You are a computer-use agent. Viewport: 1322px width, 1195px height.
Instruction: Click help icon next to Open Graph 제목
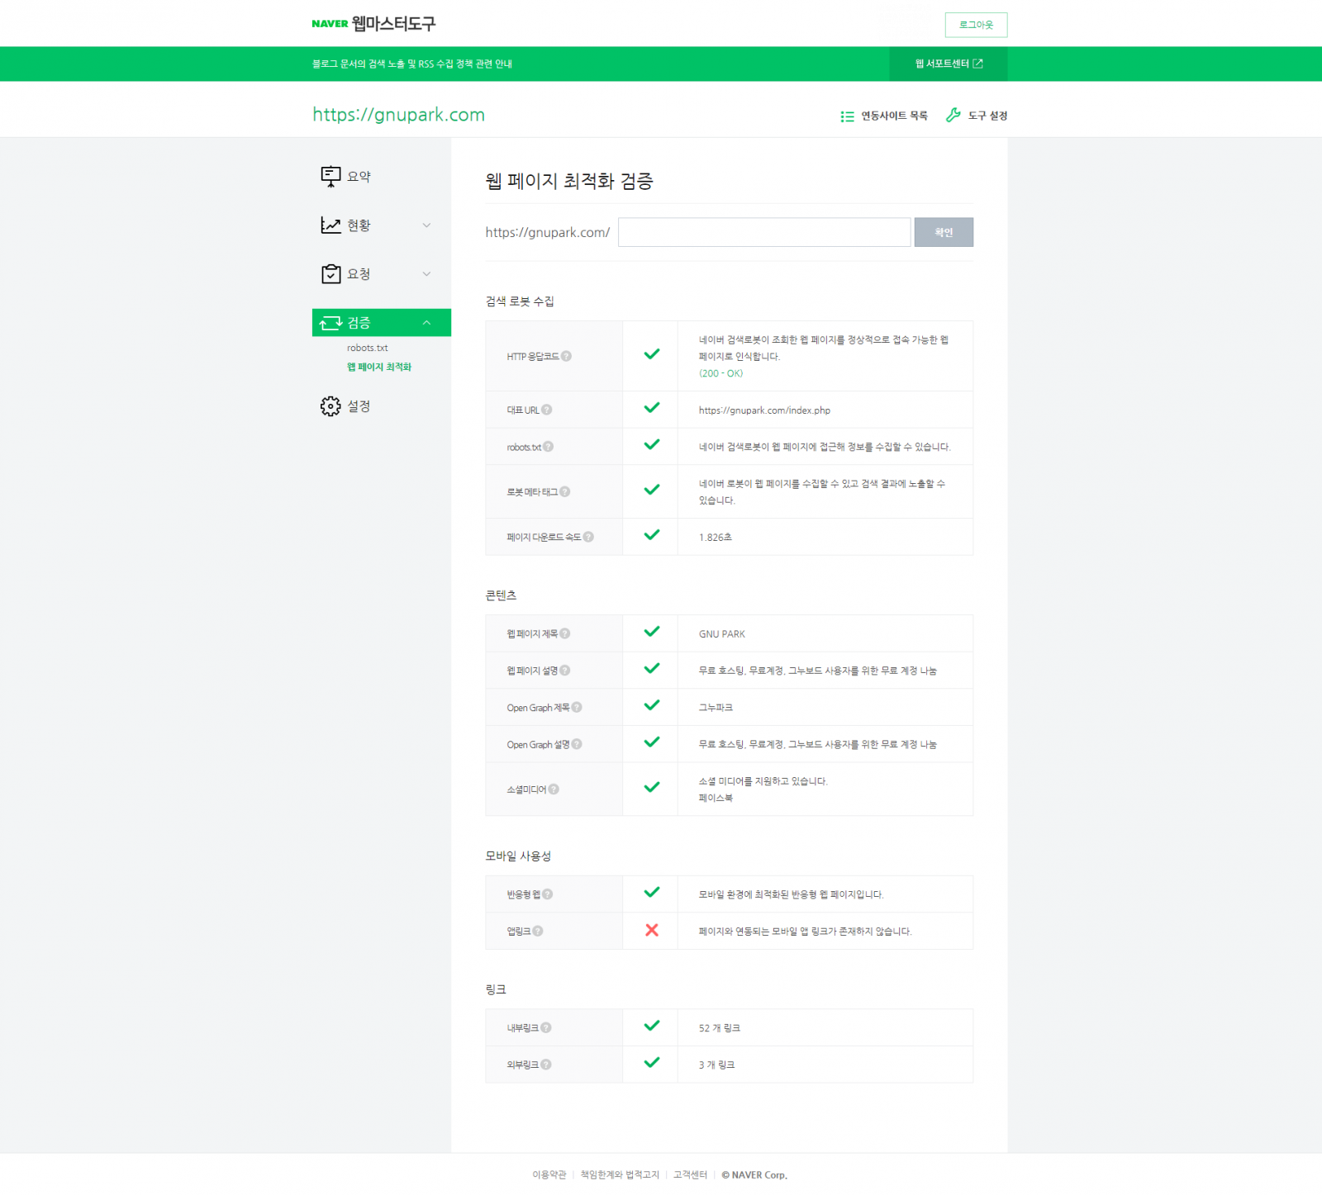coord(577,708)
